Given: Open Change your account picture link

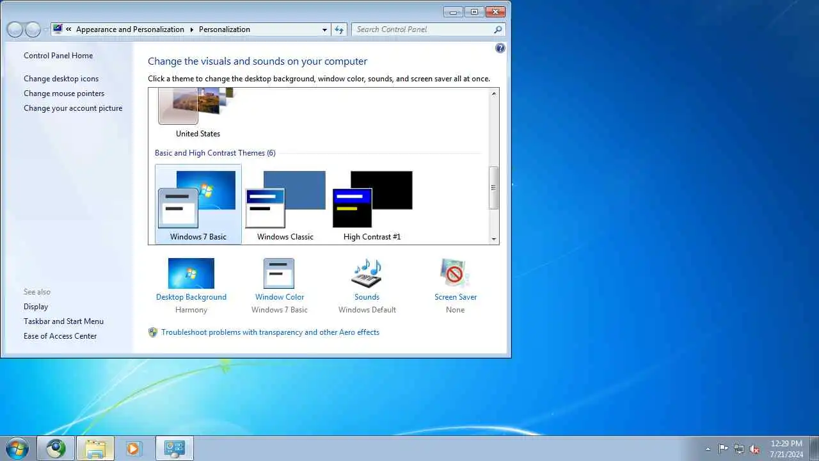Looking at the screenshot, I should [x=73, y=108].
